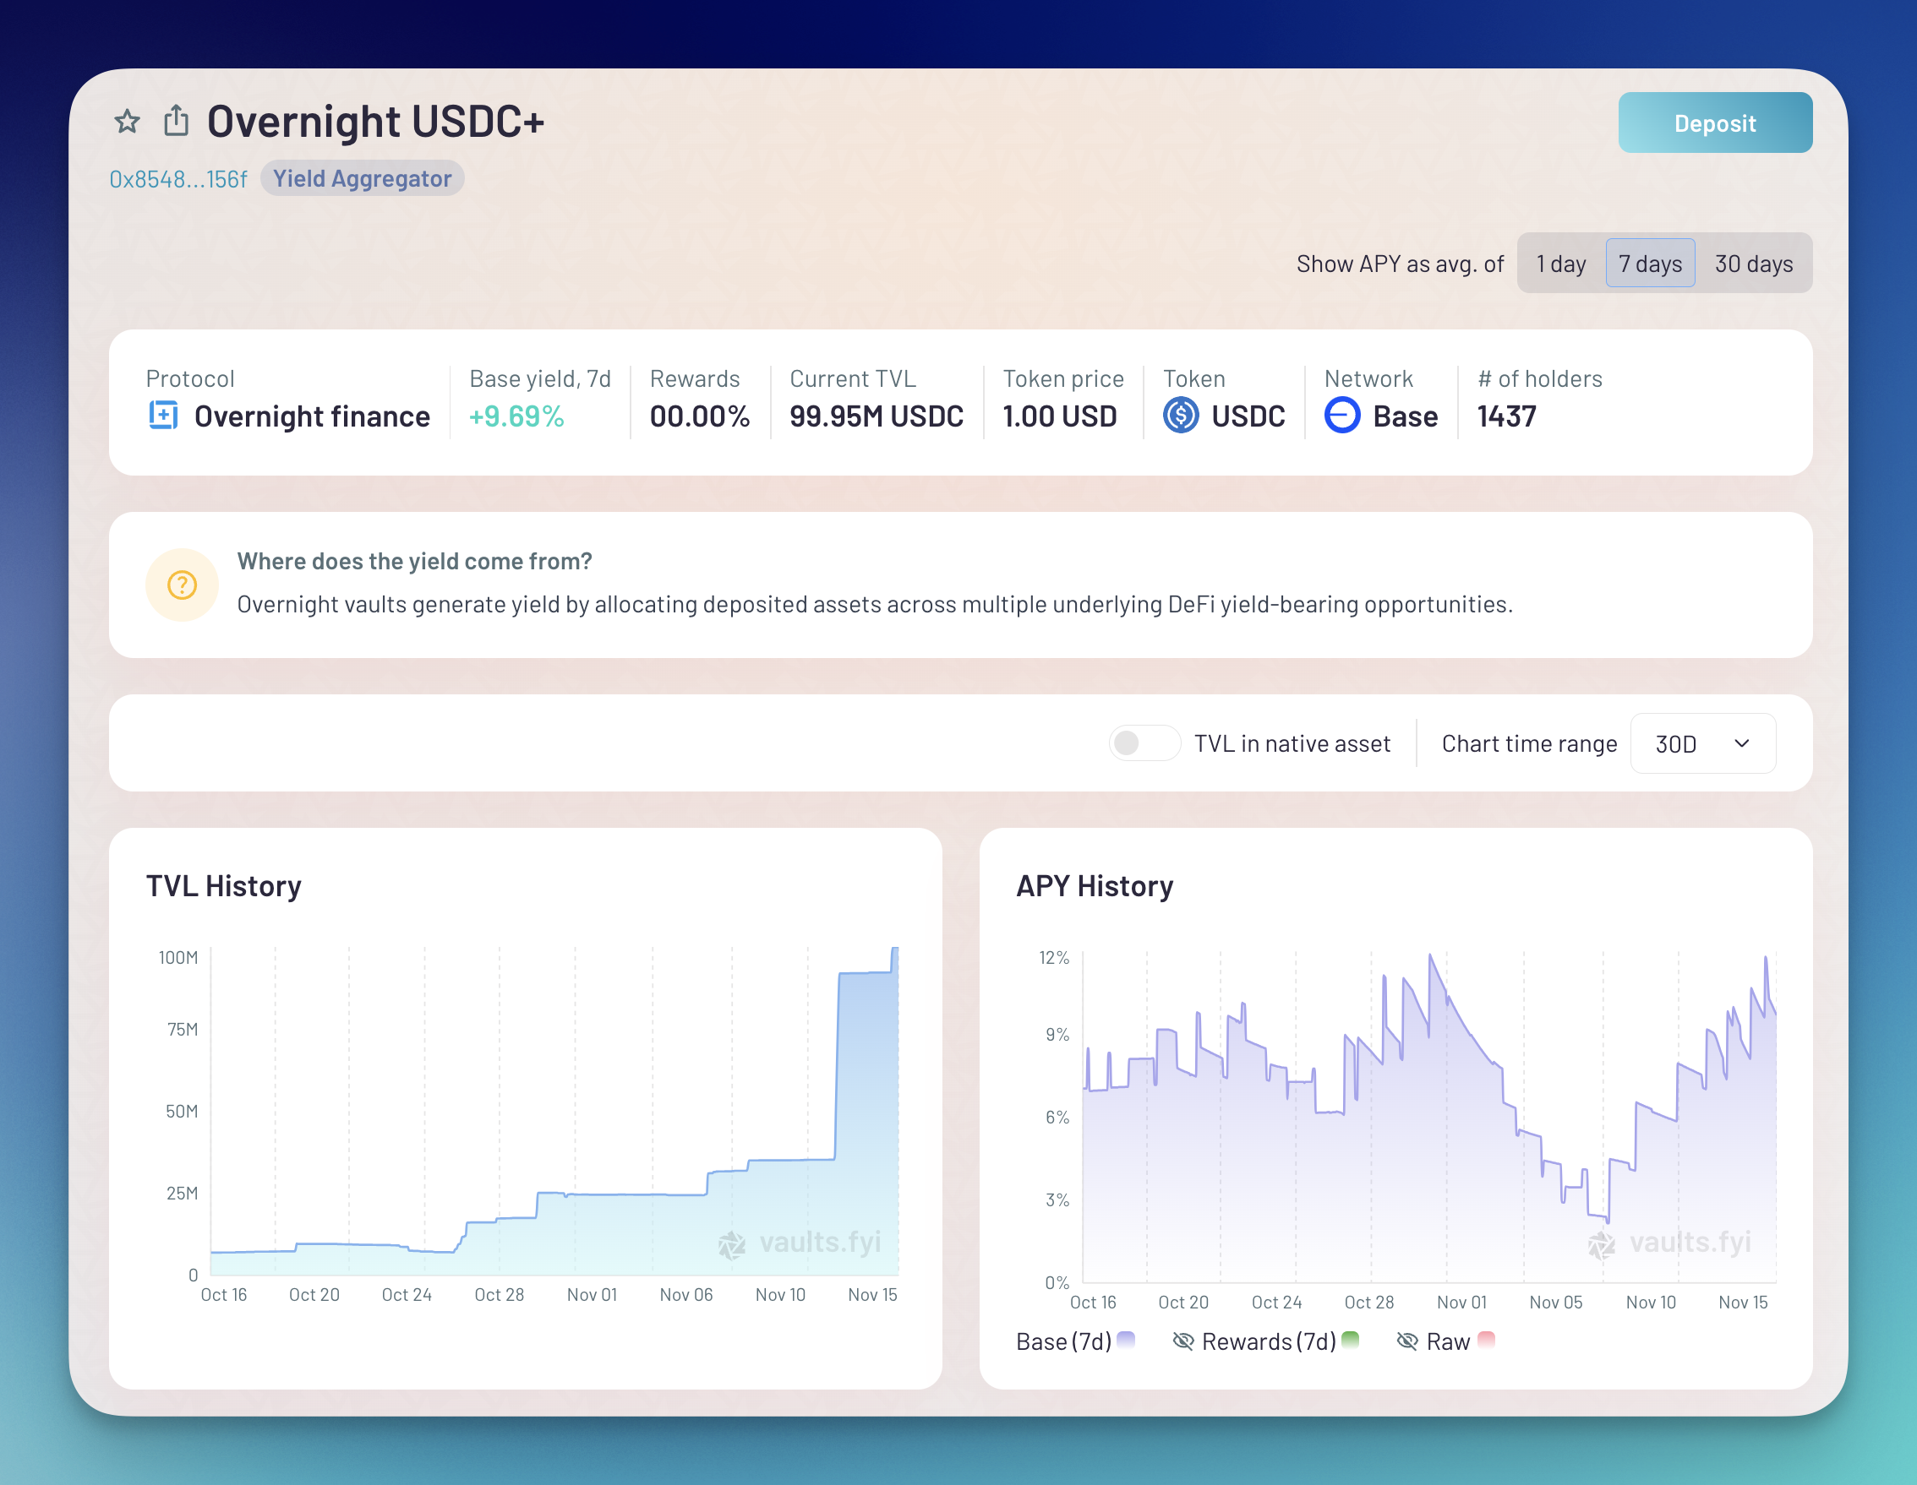Click the Deposit button
1917x1485 pixels.
click(1715, 122)
